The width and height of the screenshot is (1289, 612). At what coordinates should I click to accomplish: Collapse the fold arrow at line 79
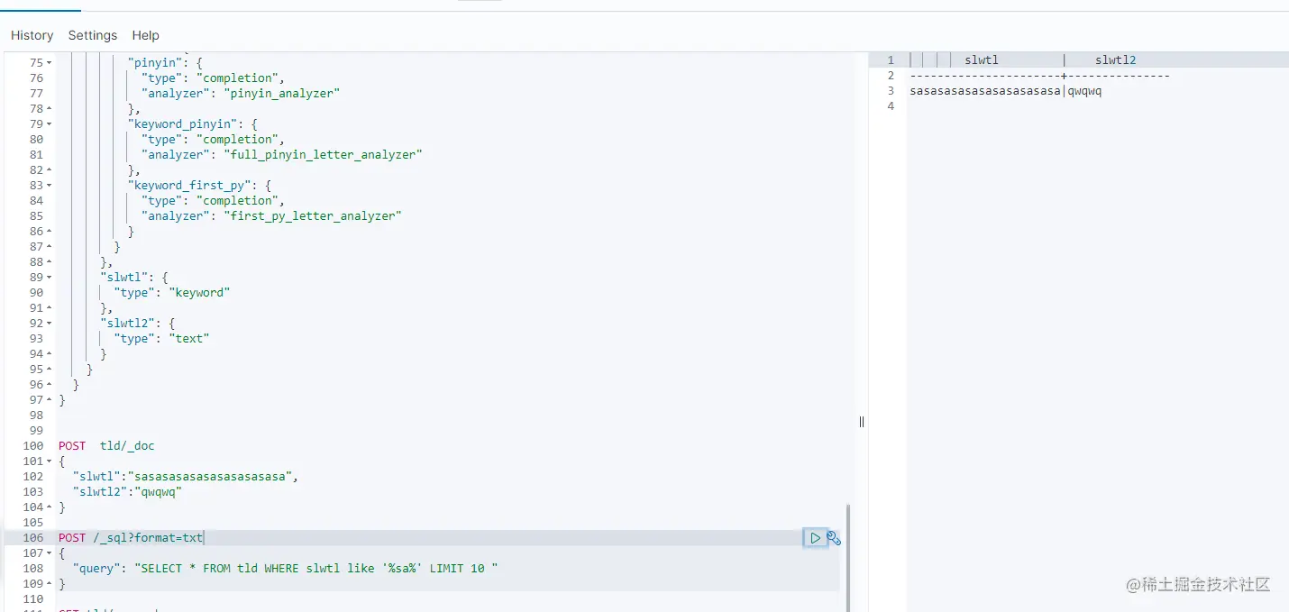[x=49, y=124]
